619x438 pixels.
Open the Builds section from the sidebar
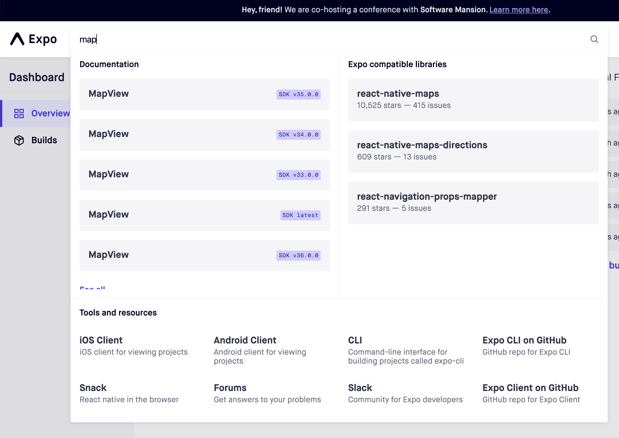(44, 140)
